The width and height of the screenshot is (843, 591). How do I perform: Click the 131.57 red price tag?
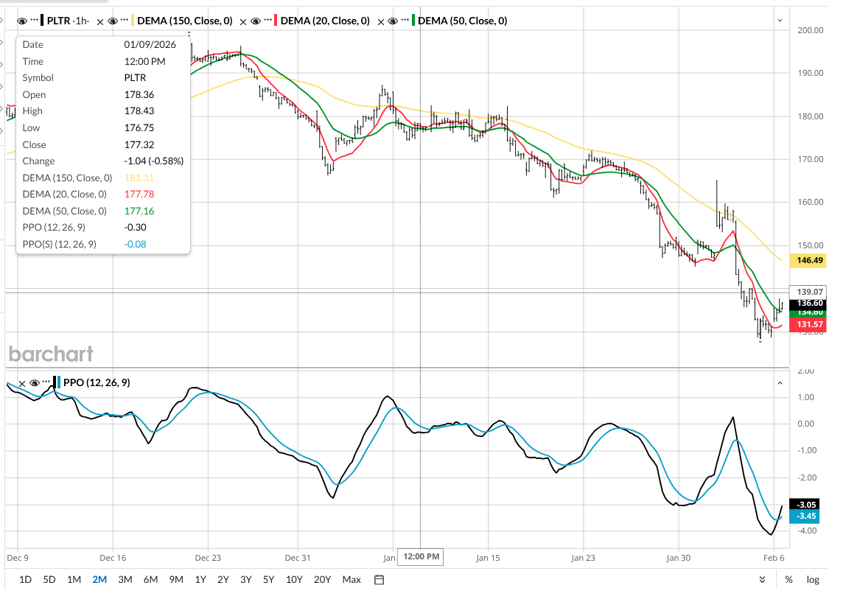coord(808,324)
